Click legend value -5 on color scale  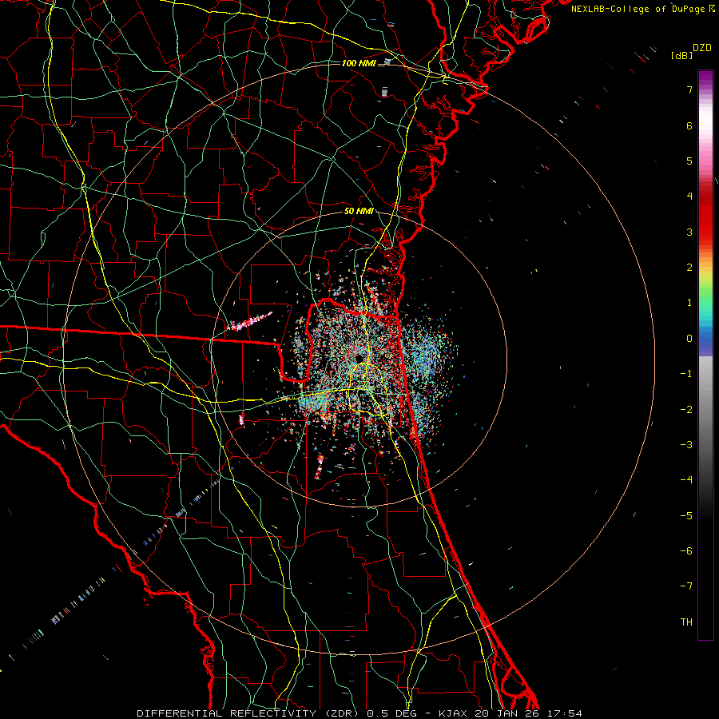point(686,516)
